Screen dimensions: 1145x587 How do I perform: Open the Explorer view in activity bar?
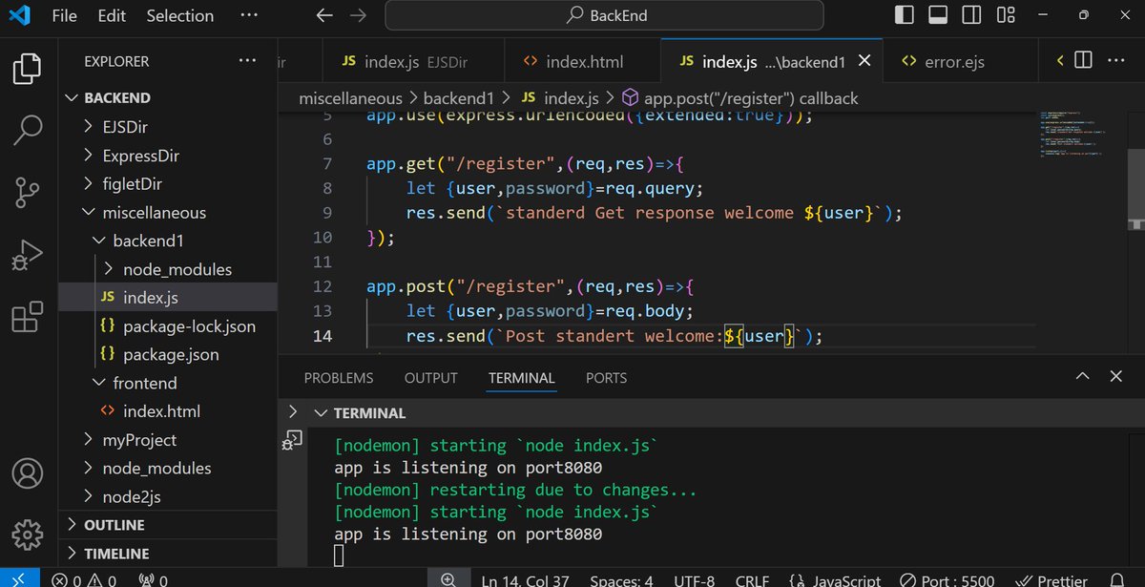coord(28,70)
